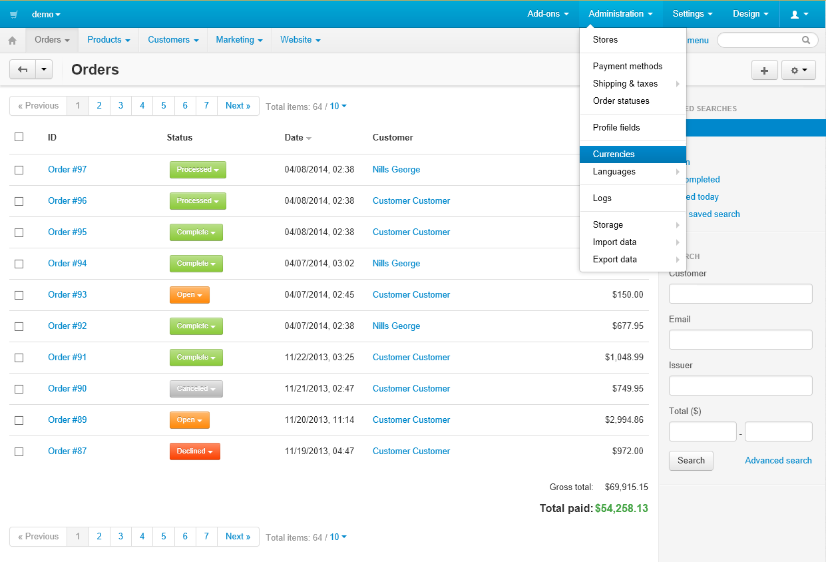Open Processed status dropdown for Order #97

click(x=198, y=170)
